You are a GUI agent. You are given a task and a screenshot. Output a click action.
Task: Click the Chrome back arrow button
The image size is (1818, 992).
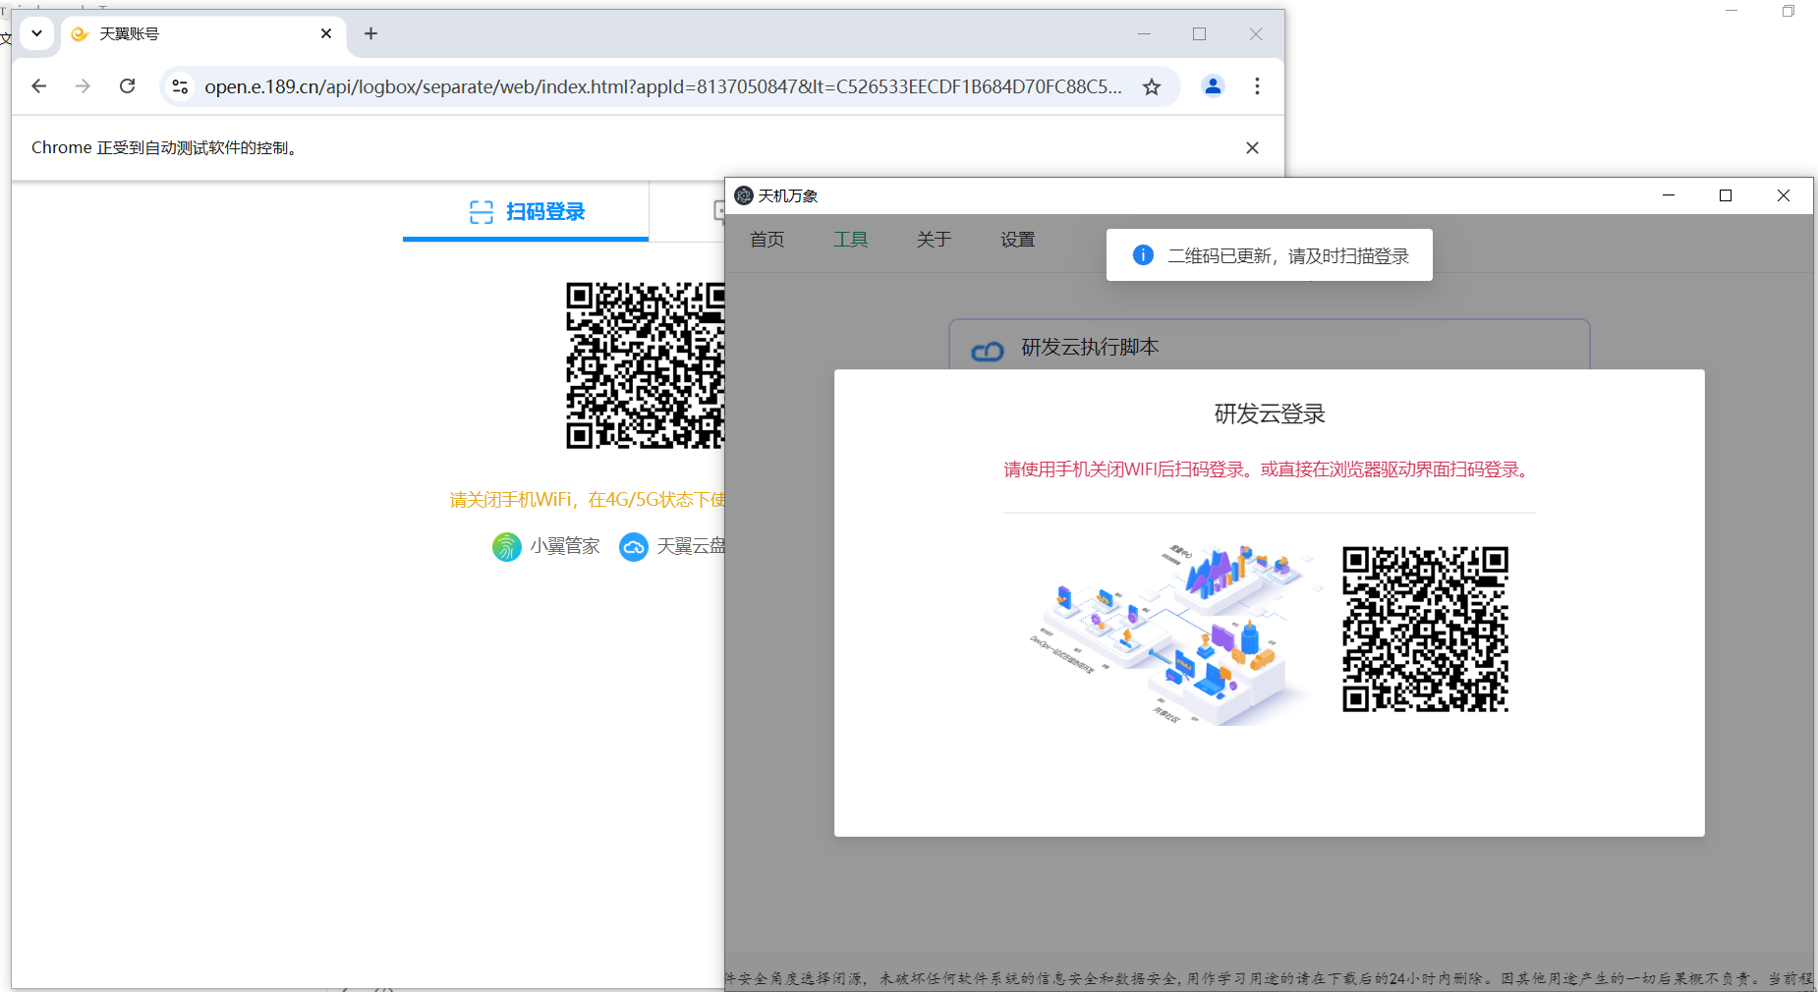[x=39, y=86]
